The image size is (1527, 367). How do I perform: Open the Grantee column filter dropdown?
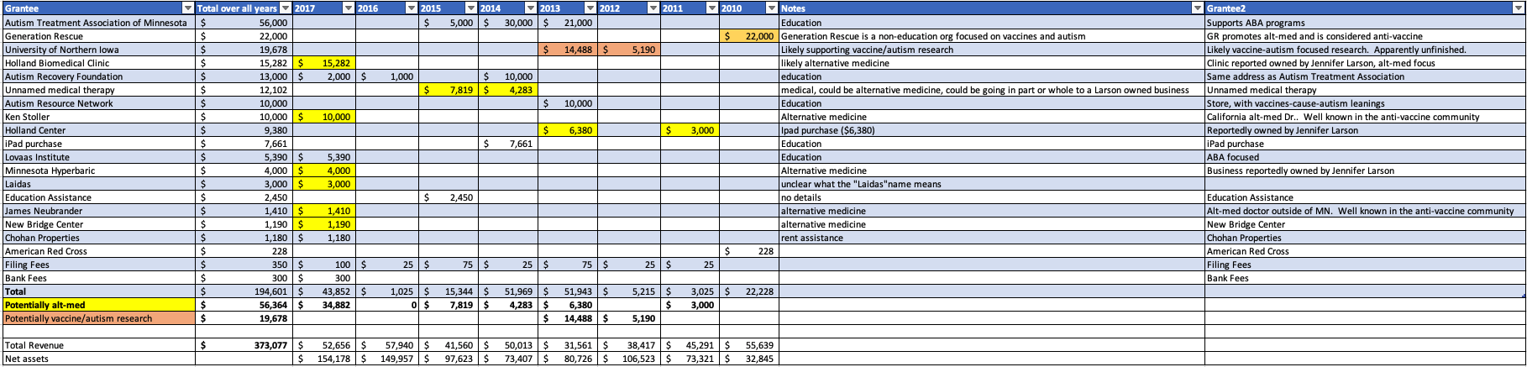pos(188,8)
